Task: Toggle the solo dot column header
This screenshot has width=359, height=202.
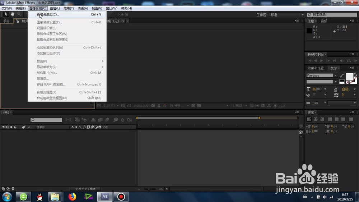Action: (11, 127)
